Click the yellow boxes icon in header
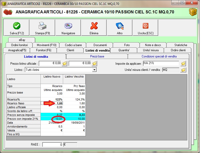 (x=193, y=12)
